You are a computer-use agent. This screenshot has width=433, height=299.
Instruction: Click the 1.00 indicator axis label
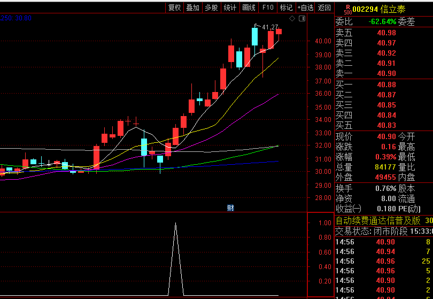click(325, 223)
